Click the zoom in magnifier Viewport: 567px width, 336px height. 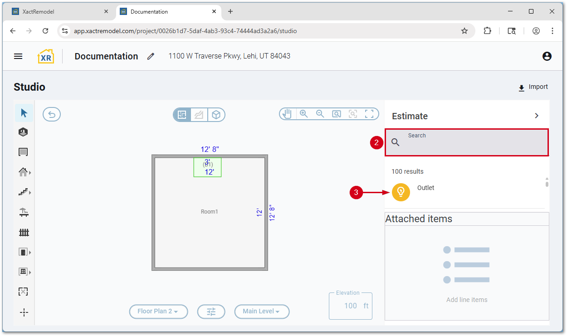303,114
